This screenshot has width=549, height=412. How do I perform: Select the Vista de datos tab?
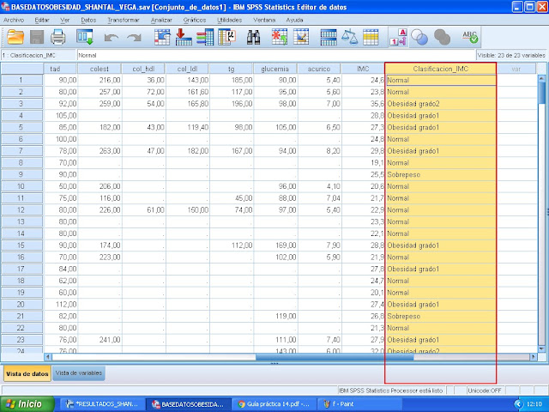click(27, 373)
